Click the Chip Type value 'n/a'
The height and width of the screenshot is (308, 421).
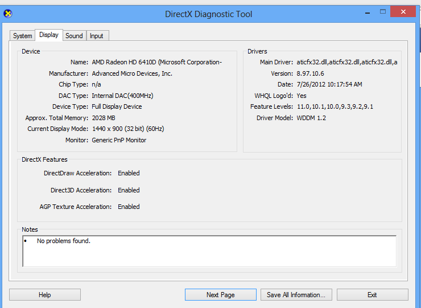tap(96, 84)
